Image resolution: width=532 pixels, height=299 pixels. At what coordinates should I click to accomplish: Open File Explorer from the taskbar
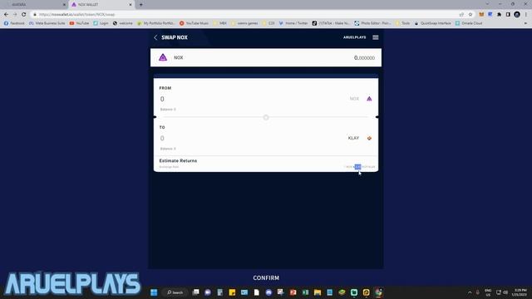[x=318, y=292]
